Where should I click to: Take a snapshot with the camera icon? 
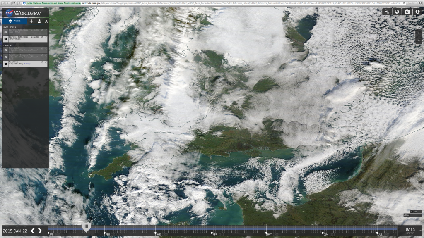pos(407,12)
